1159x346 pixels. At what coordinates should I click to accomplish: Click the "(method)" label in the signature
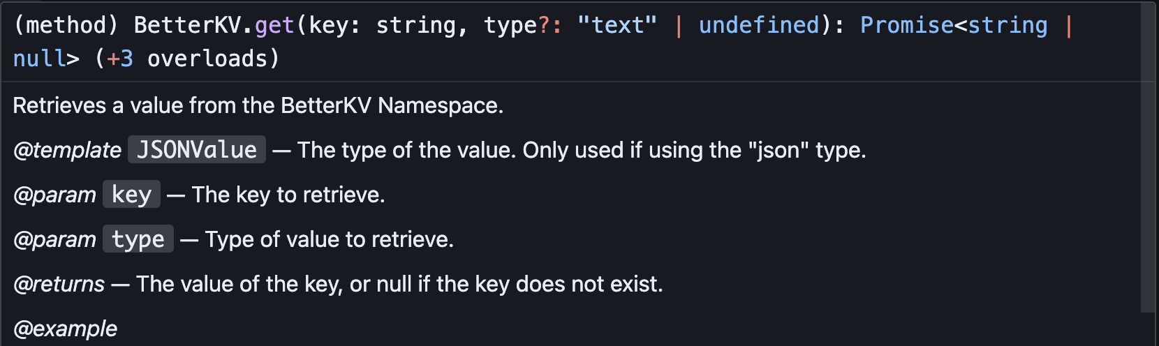[66, 25]
